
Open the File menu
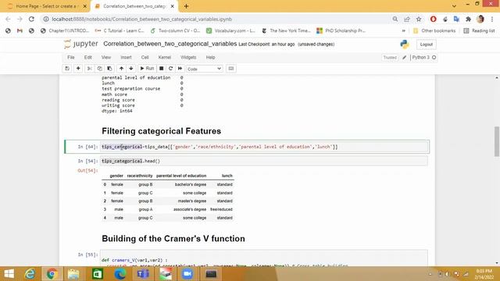pos(71,57)
